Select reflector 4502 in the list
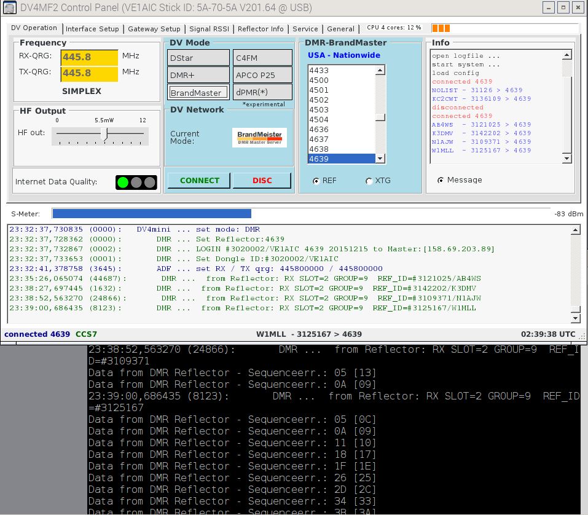Image resolution: width=588 pixels, height=515 pixels. [x=341, y=100]
